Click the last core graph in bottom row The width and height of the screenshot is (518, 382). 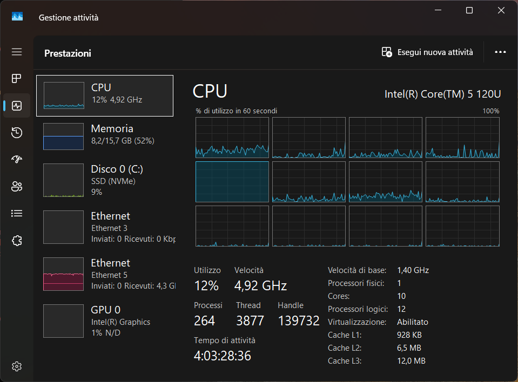(x=462, y=226)
